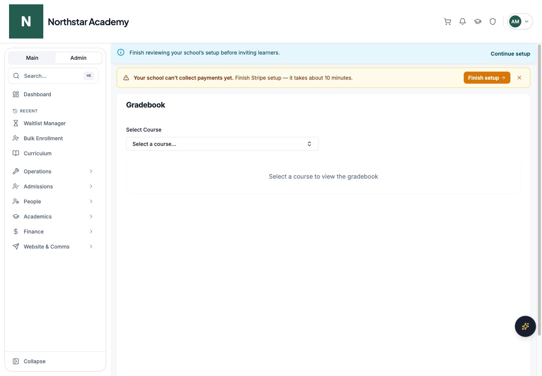Click the Northstar Academy title text
This screenshot has height=376, width=542.
[88, 22]
